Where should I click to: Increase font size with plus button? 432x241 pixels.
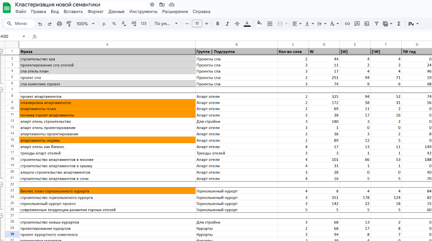point(206,24)
